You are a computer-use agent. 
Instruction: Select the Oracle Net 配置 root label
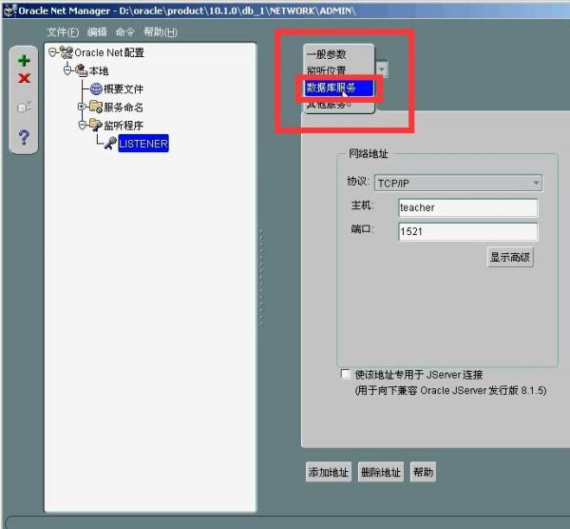(x=109, y=52)
